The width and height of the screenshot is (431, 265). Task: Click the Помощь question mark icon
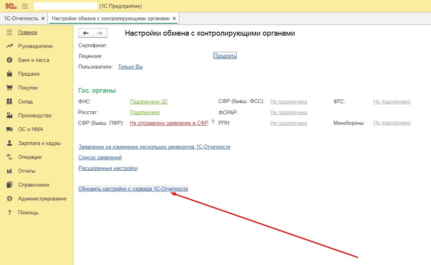[x=10, y=213]
